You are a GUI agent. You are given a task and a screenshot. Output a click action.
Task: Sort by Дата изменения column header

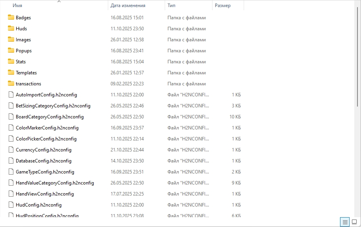click(x=128, y=6)
